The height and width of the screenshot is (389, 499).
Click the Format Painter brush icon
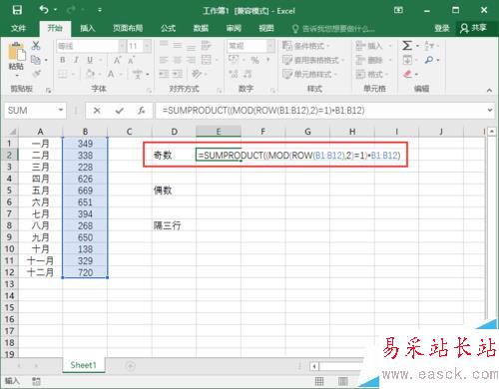(x=36, y=74)
